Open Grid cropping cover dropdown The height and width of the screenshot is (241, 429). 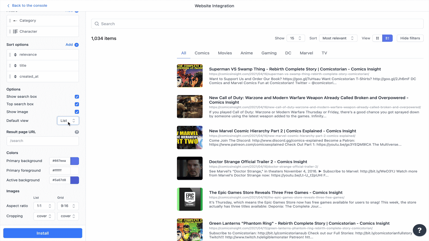pos(68,216)
